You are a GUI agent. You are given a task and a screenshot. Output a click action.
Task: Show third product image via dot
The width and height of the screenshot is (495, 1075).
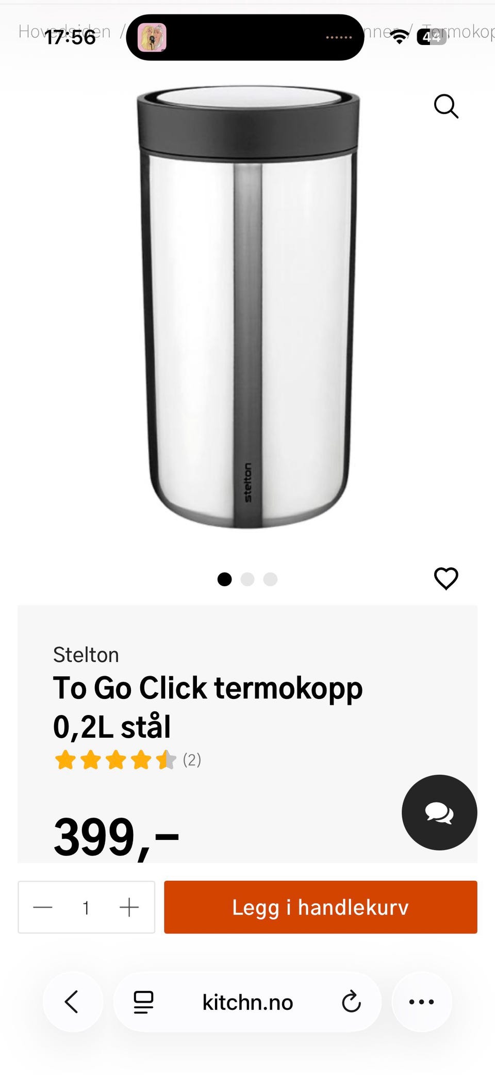270,579
